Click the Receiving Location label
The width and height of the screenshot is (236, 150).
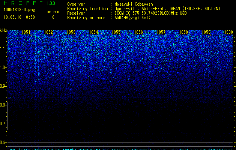(87, 9)
